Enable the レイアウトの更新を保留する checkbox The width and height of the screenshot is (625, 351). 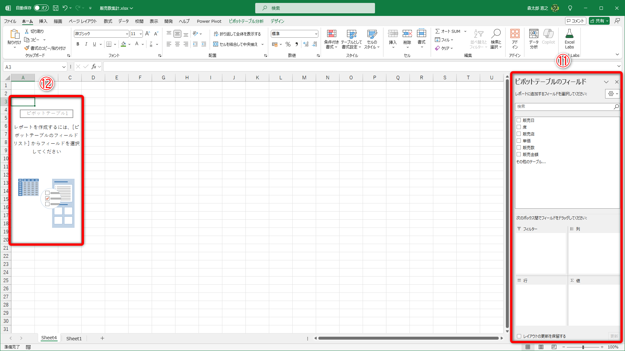coord(519,336)
